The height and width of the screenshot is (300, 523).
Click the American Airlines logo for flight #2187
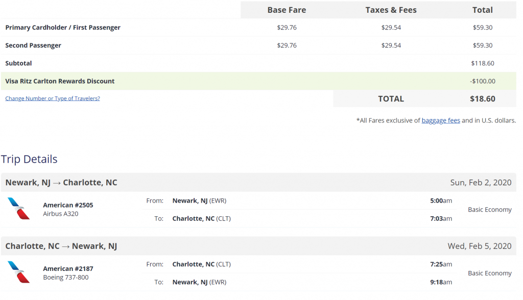coord(17,272)
